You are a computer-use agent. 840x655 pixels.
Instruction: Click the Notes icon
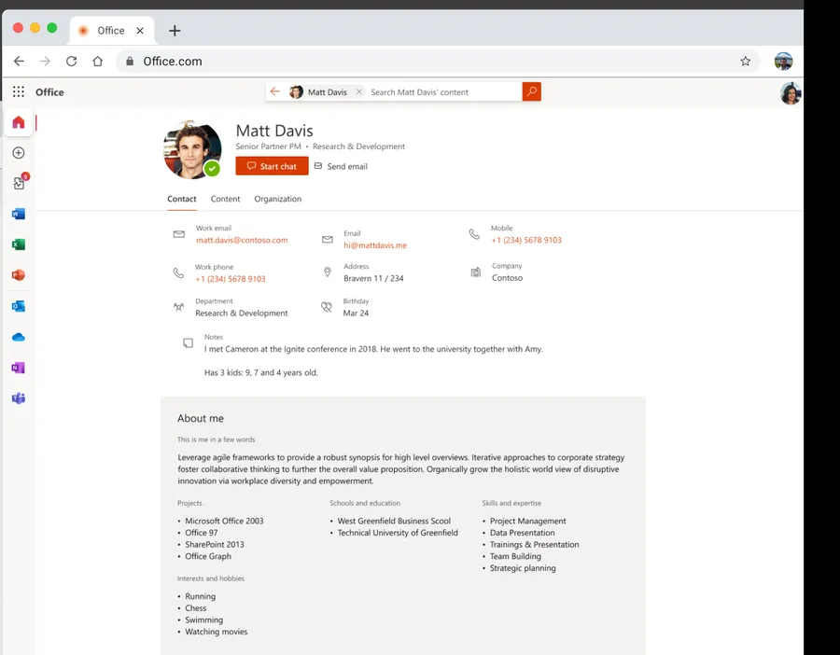pyautogui.click(x=188, y=342)
